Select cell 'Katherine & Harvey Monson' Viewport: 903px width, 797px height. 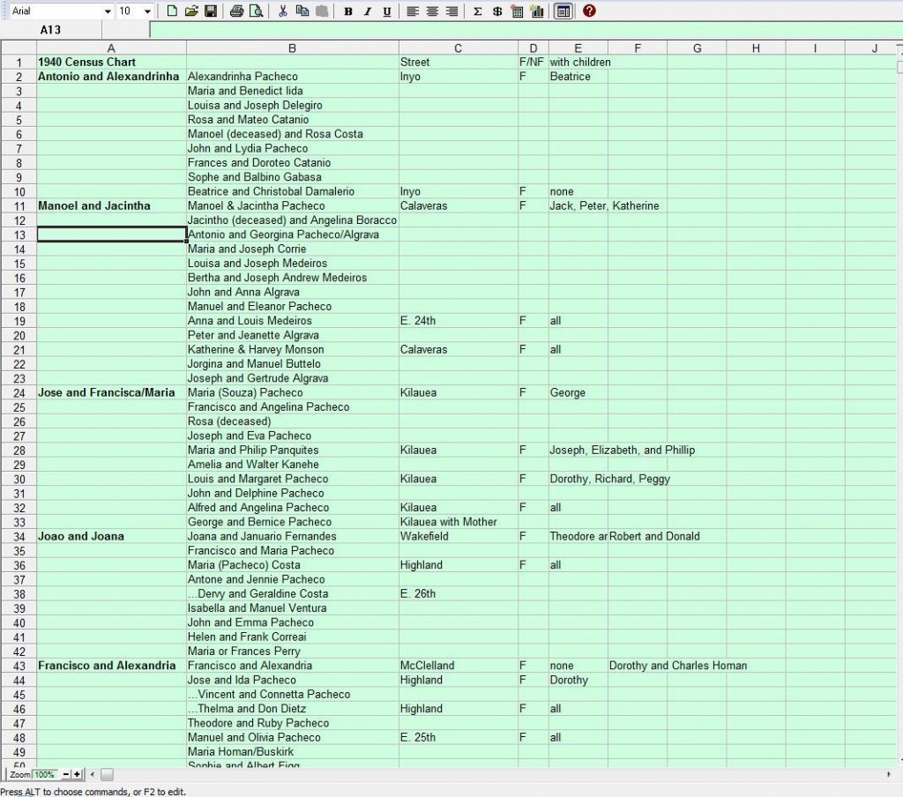(x=292, y=349)
